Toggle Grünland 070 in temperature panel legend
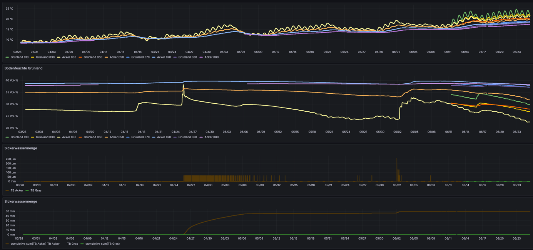Image resolution: width=533 pixels, height=250 pixels. click(x=140, y=57)
